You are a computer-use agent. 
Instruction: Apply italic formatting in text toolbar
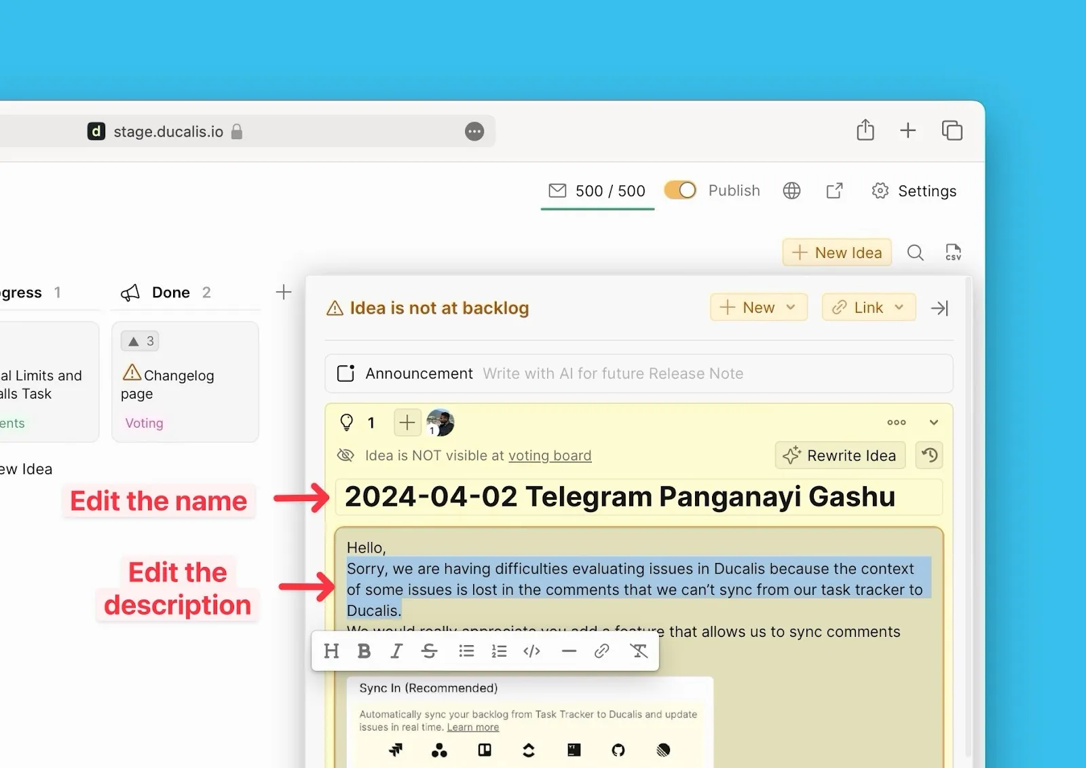(x=396, y=651)
